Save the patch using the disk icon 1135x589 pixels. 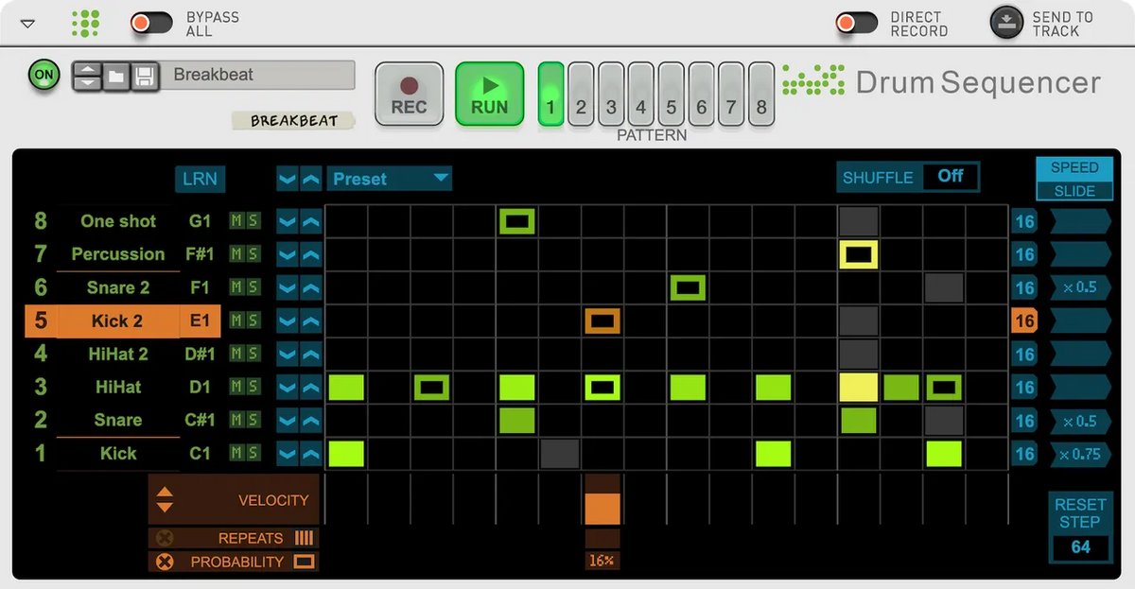tap(144, 76)
